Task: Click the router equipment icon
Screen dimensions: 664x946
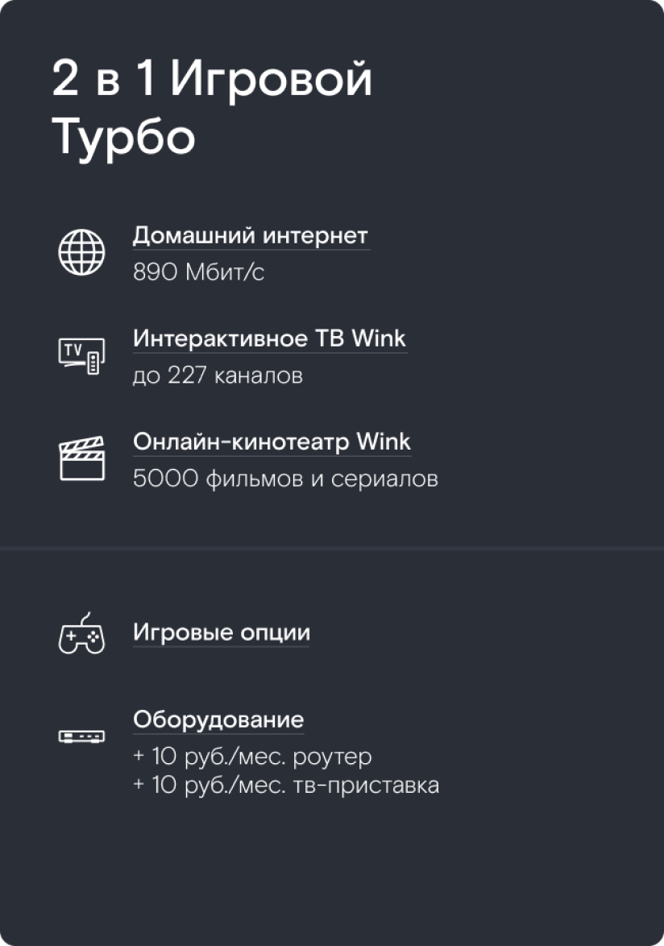Action: (81, 736)
